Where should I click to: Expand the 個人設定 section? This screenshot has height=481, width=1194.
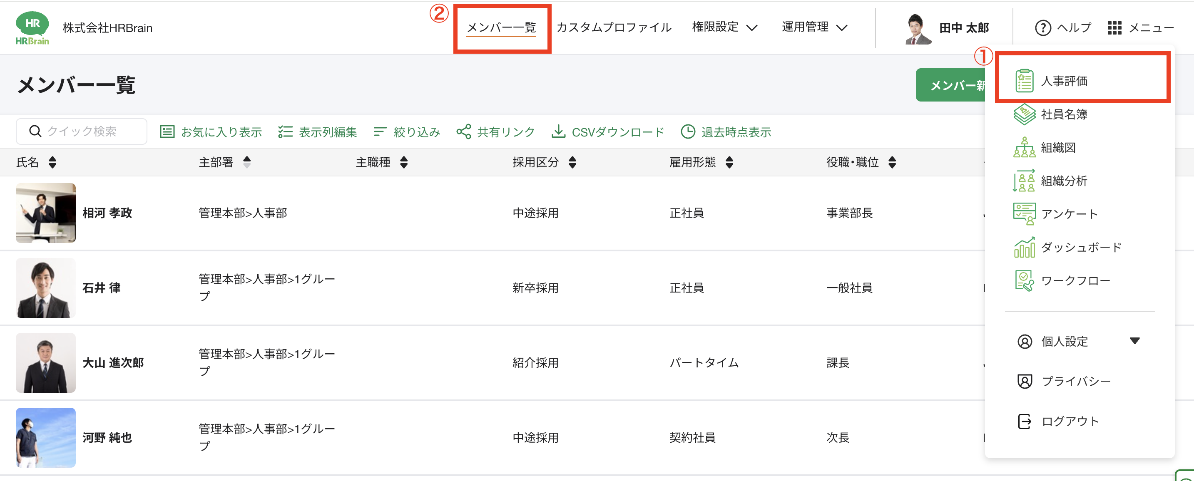[x=1079, y=341]
